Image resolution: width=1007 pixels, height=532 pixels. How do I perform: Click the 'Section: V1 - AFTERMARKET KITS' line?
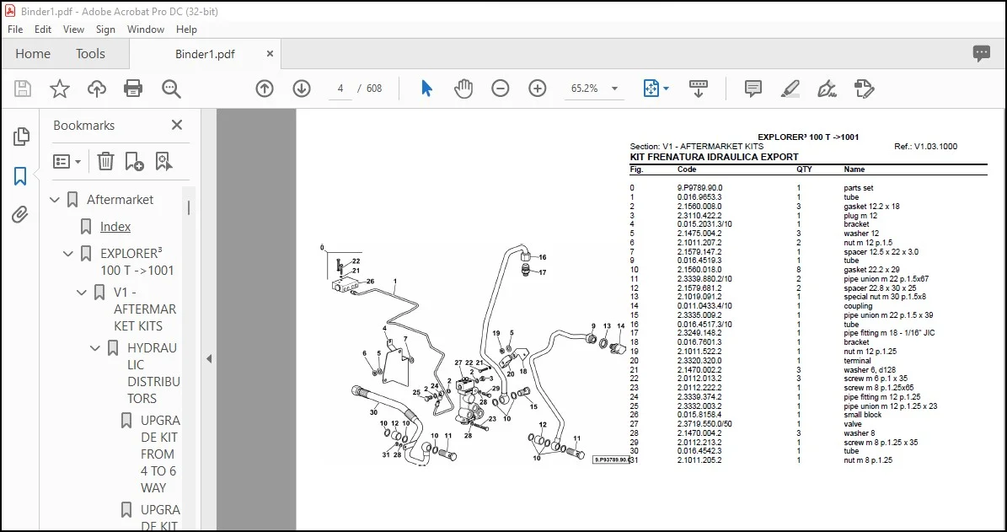(x=697, y=147)
